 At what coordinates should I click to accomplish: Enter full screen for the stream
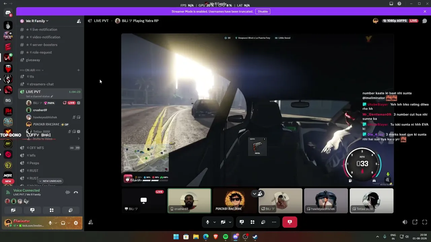425,222
